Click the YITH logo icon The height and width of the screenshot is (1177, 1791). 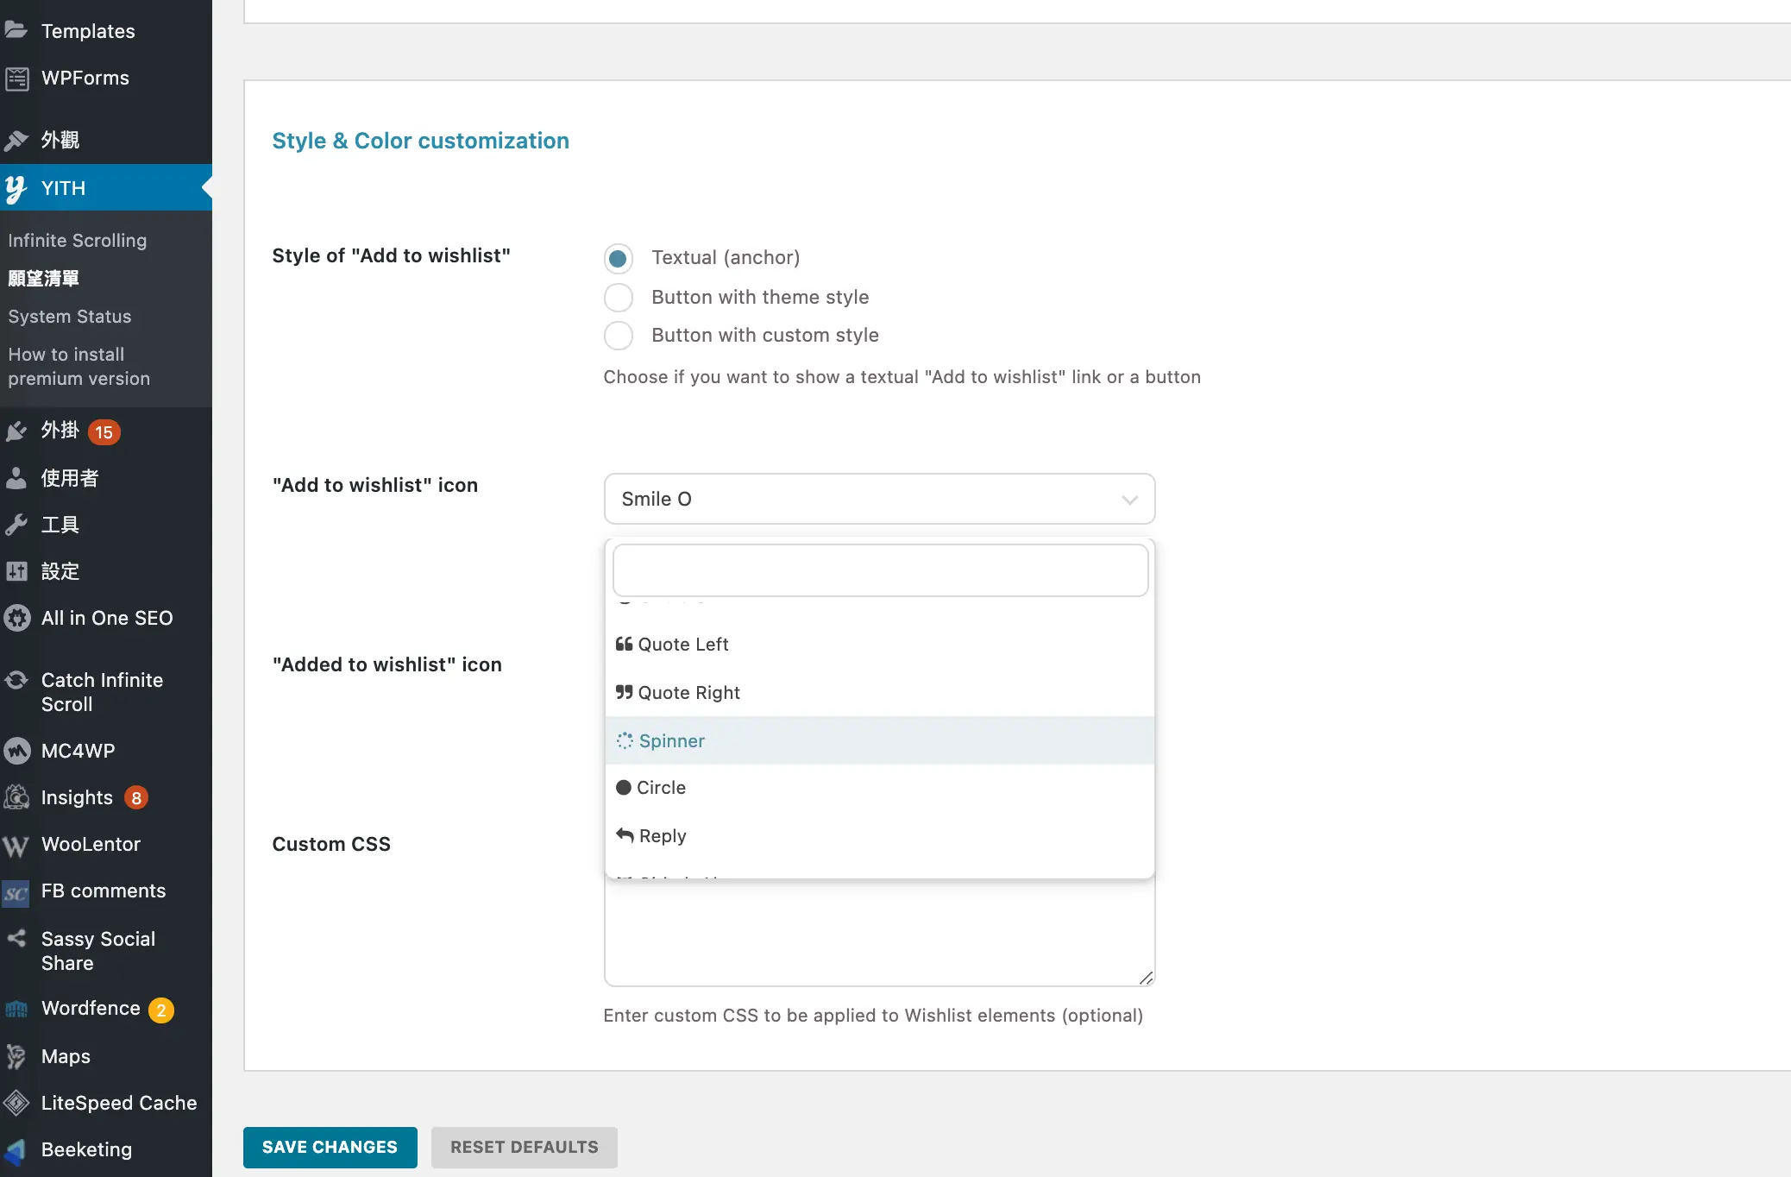pos(16,188)
